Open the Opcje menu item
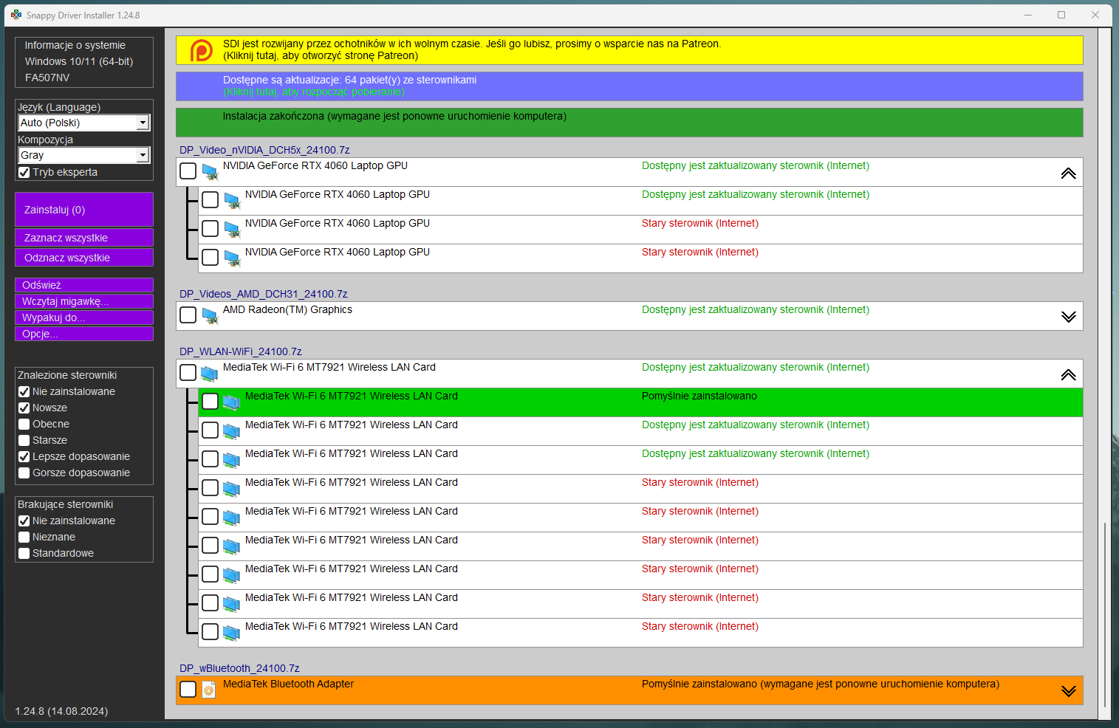 click(x=84, y=334)
